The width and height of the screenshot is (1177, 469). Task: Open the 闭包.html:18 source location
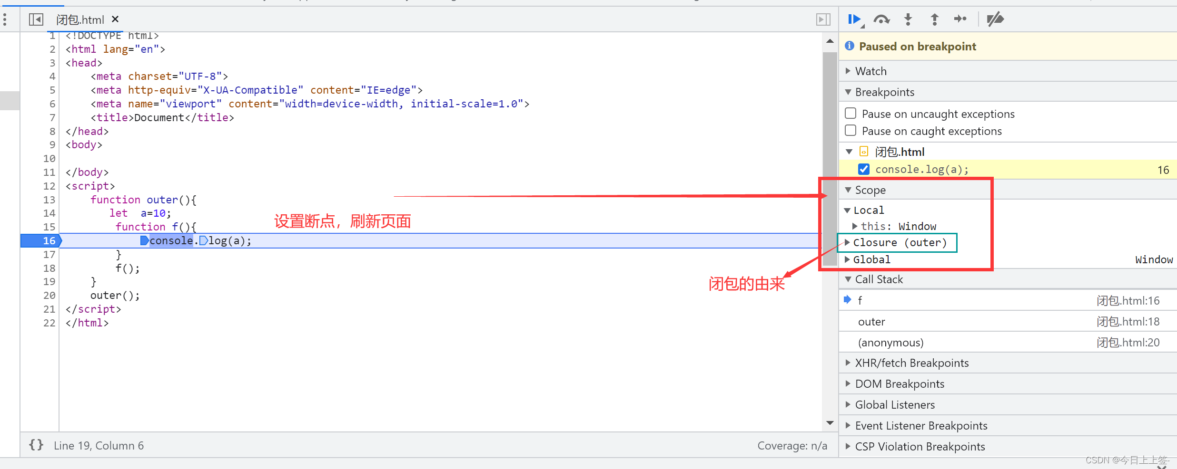[x=1128, y=322]
